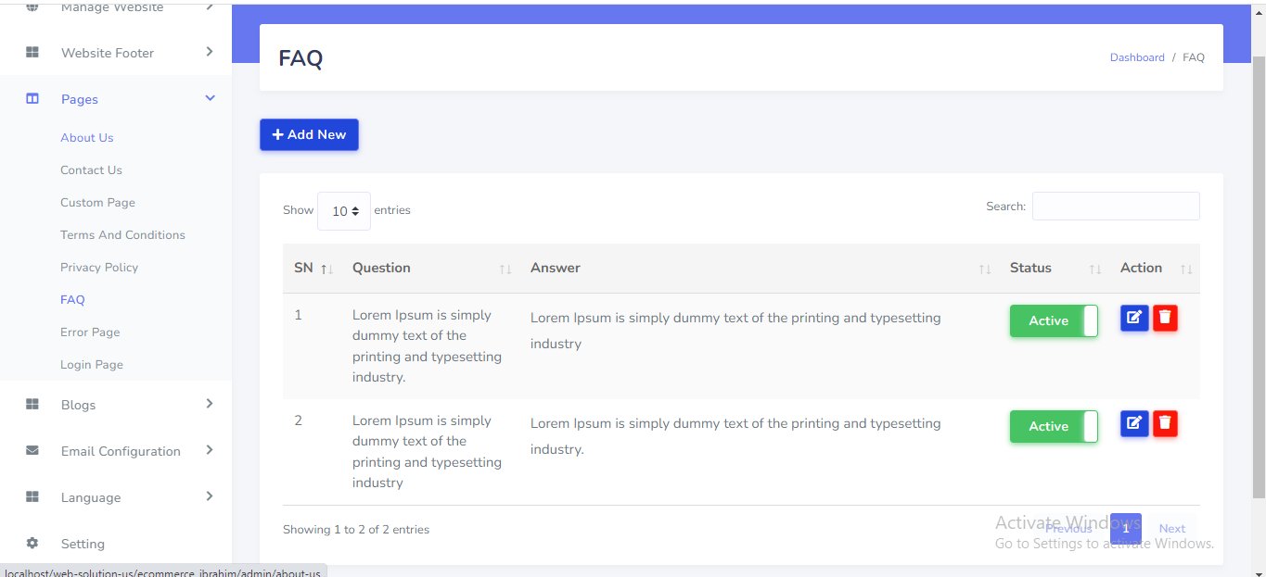Expand the Language sidebar section
The width and height of the screenshot is (1266, 577).
(x=210, y=496)
